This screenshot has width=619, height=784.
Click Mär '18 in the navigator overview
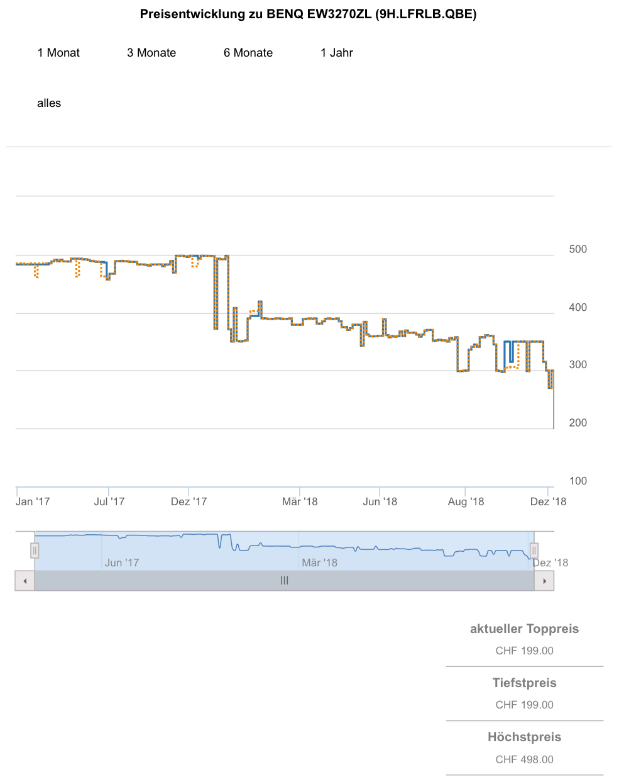pos(319,563)
